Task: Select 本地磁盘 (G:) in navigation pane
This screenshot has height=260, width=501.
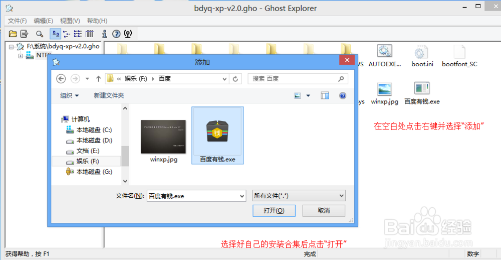Action: click(x=89, y=172)
